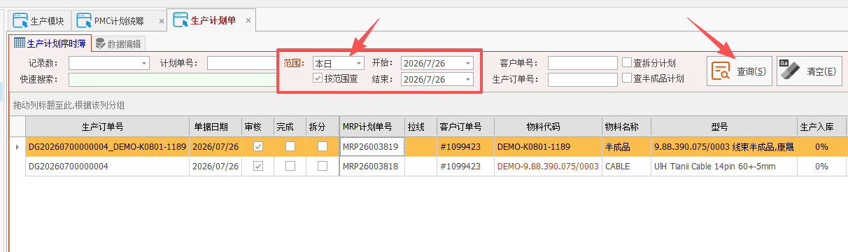848x252 pixels.
Task: Sort by 物料代码 column header
Action: click(548, 127)
